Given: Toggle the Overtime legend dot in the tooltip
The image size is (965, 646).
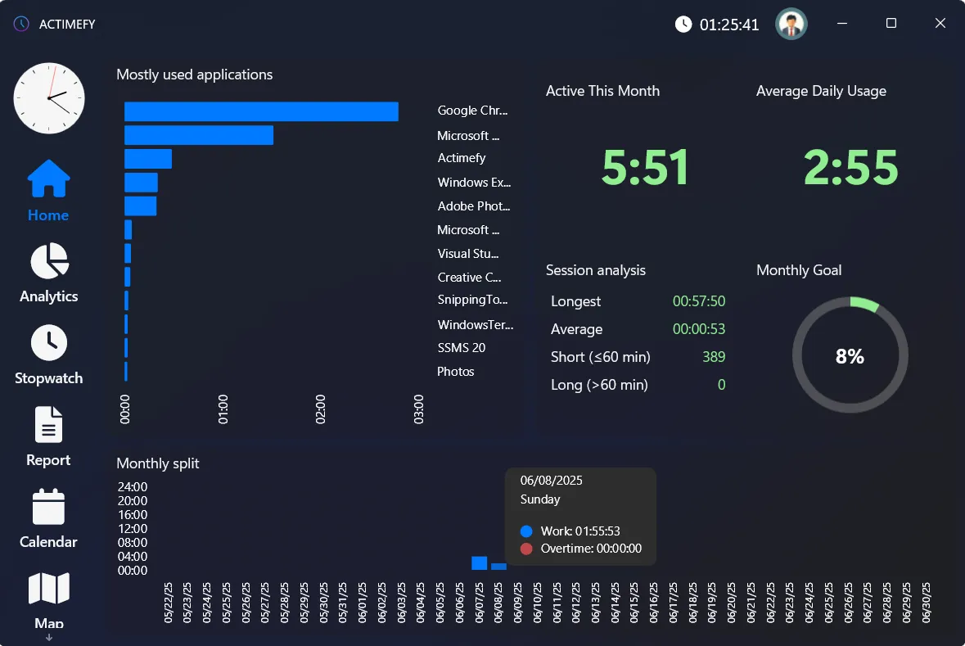Looking at the screenshot, I should coord(527,549).
